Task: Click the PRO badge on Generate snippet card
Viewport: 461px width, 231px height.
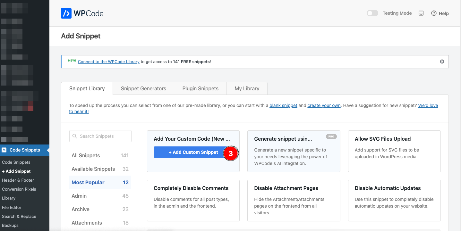Action: click(331, 136)
